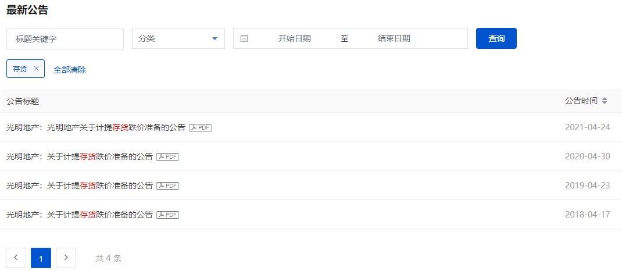The width and height of the screenshot is (622, 271).
Task: Clear all filters with 全部清除
Action: (x=70, y=69)
